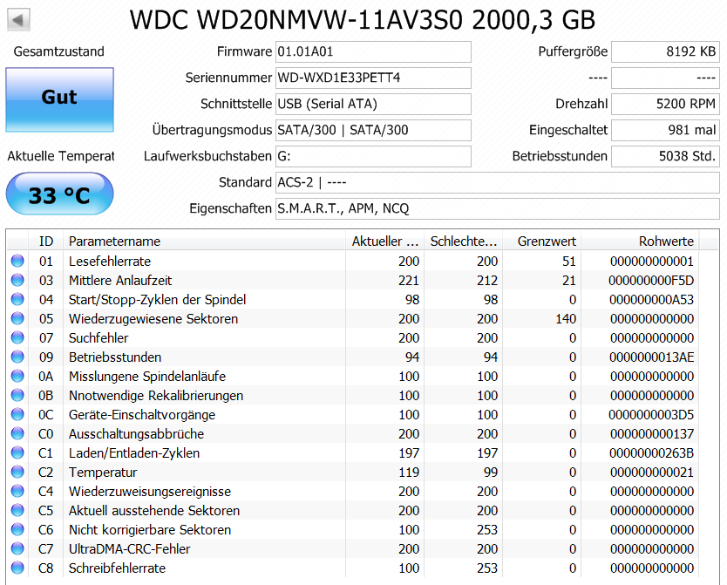Select the Start/Stopp-Zyklen der Spindel row

[x=354, y=299]
